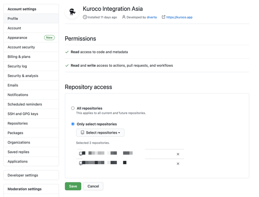Viewport: 259px width, 197px height.
Task: Open the diverta developer link
Action: (x=152, y=17)
